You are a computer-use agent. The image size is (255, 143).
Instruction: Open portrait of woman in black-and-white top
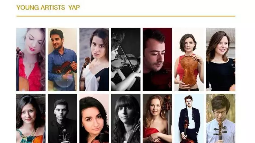point(94,59)
